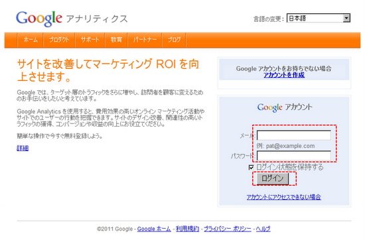
Task: Open the プライバシー ポリシー footer link
Action: [228, 229]
